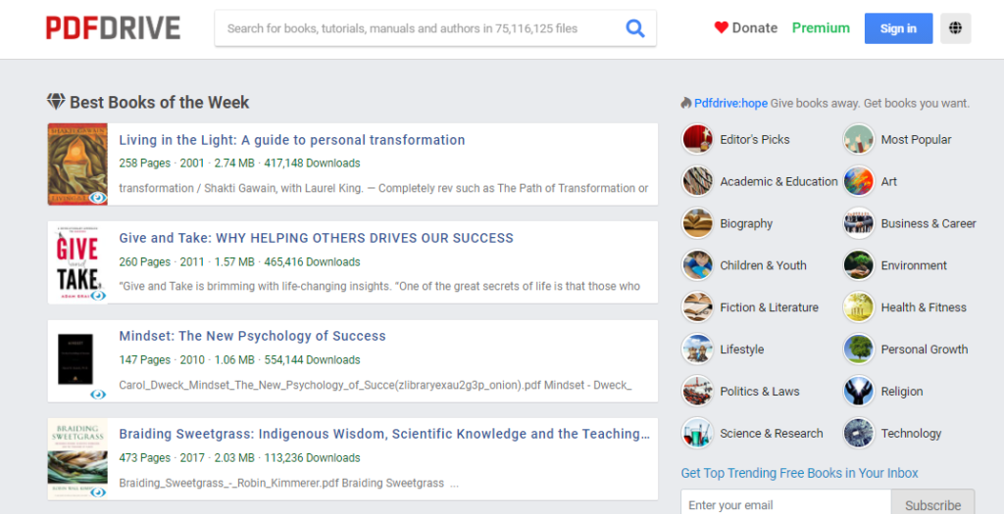Open Braiding Sweetgrass book title link
The width and height of the screenshot is (1004, 514).
384,434
